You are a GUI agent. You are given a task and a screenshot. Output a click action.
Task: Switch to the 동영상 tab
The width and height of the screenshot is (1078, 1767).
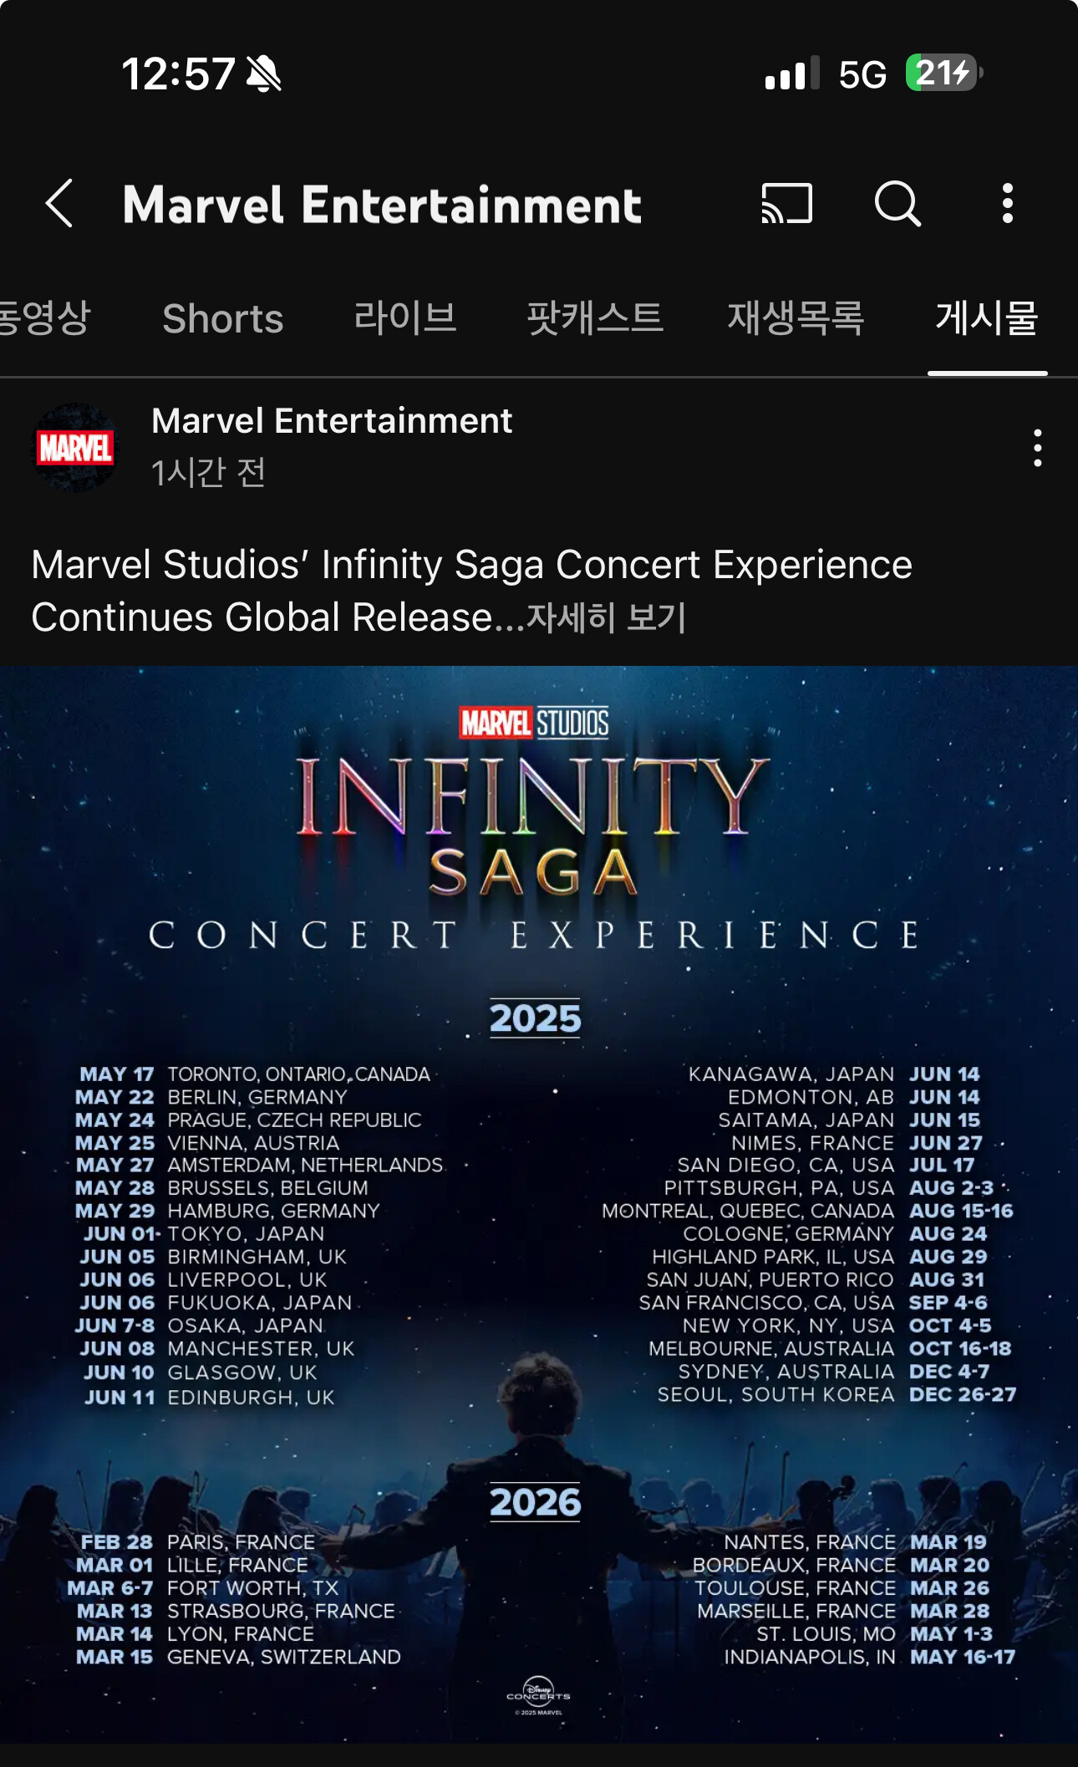[x=44, y=318]
